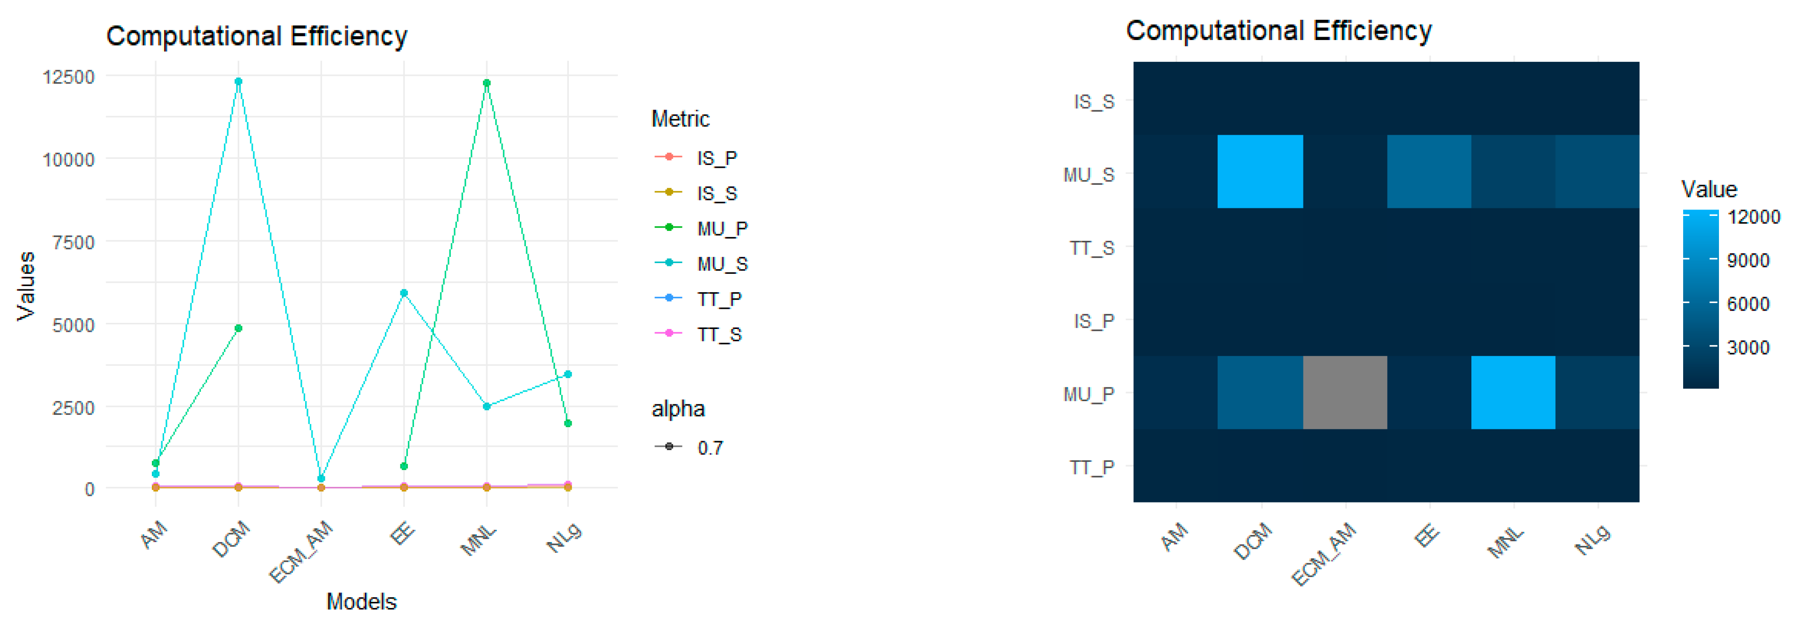Click the Models x-axis title
1793x625 pixels.
(361, 601)
